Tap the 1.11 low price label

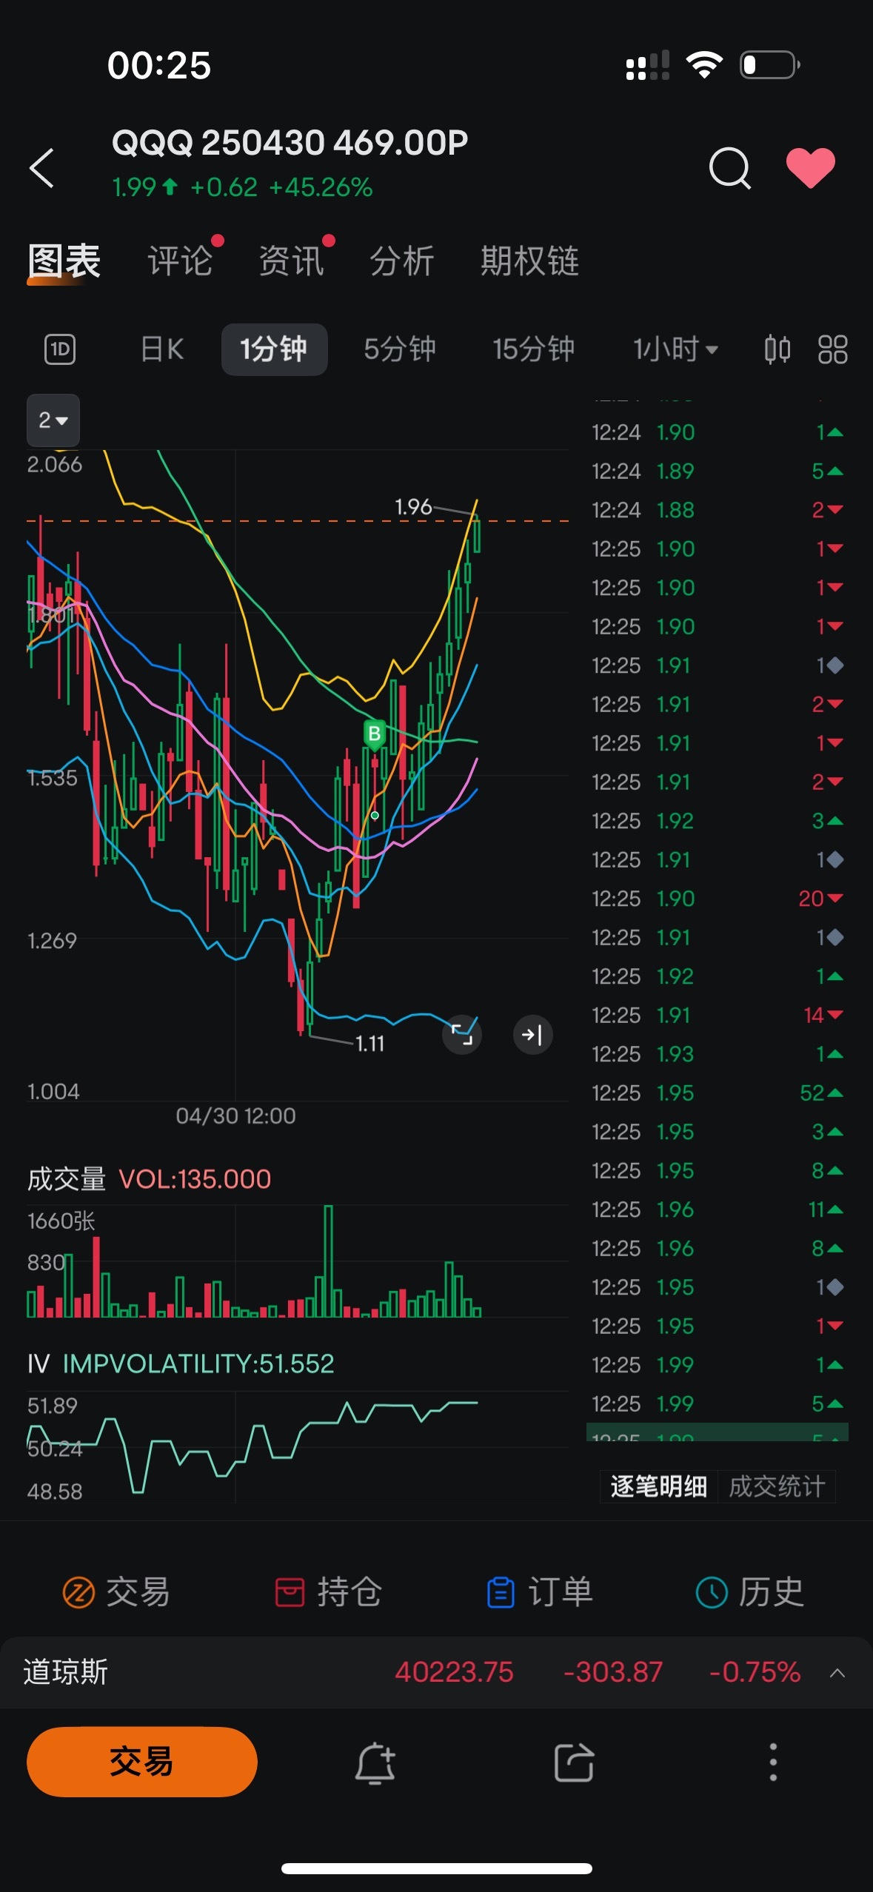pyautogui.click(x=370, y=1044)
